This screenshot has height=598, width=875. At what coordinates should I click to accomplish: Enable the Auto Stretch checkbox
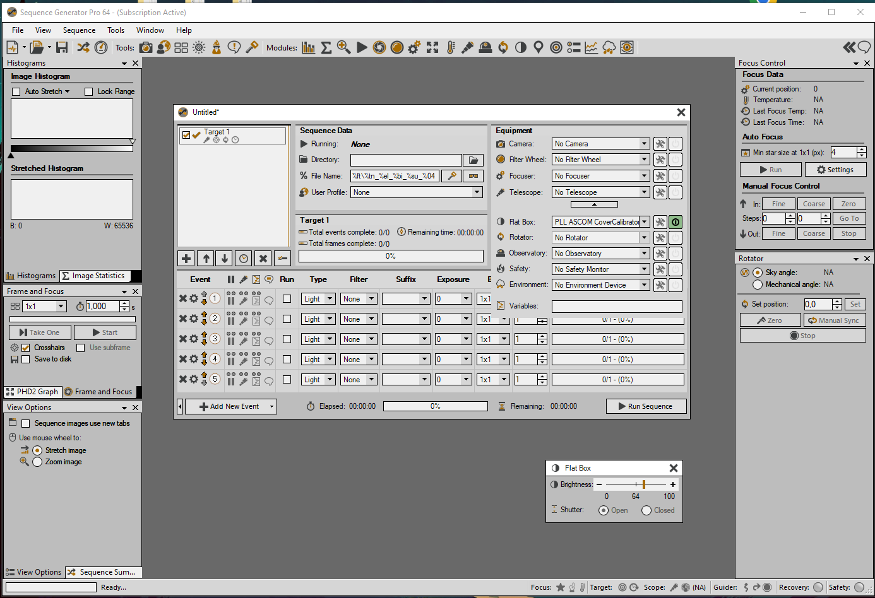tap(16, 91)
